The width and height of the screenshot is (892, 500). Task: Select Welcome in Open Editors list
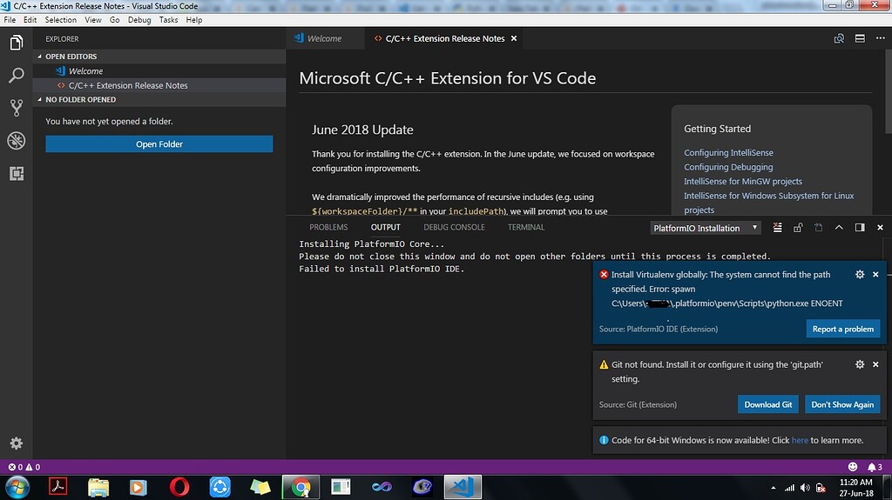[x=159, y=71]
